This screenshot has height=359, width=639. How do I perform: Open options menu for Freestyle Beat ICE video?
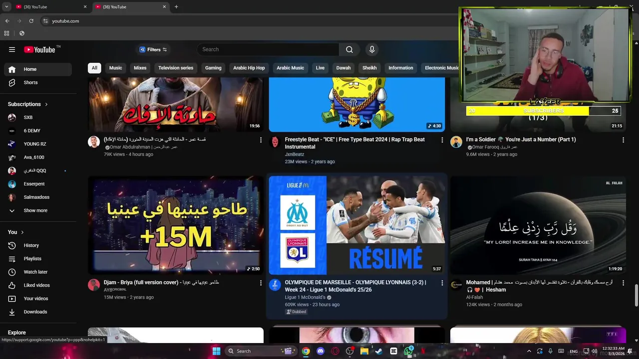click(442, 140)
